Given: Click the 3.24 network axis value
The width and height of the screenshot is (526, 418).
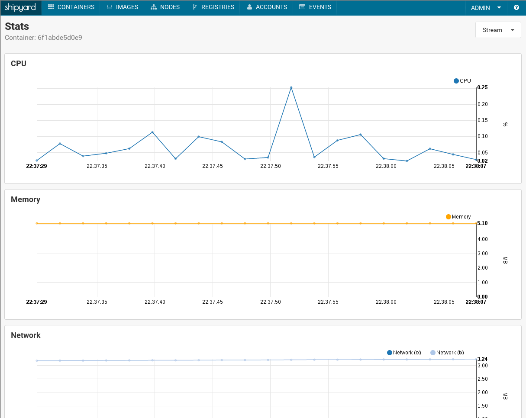Looking at the screenshot, I should (482, 359).
